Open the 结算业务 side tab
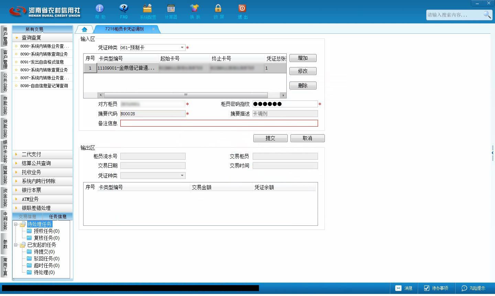Image resolution: width=495 pixels, height=296 pixels. 5,175
